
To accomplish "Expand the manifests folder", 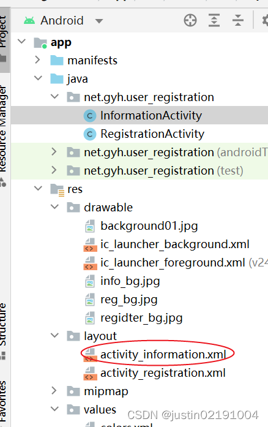I will tap(38, 60).
